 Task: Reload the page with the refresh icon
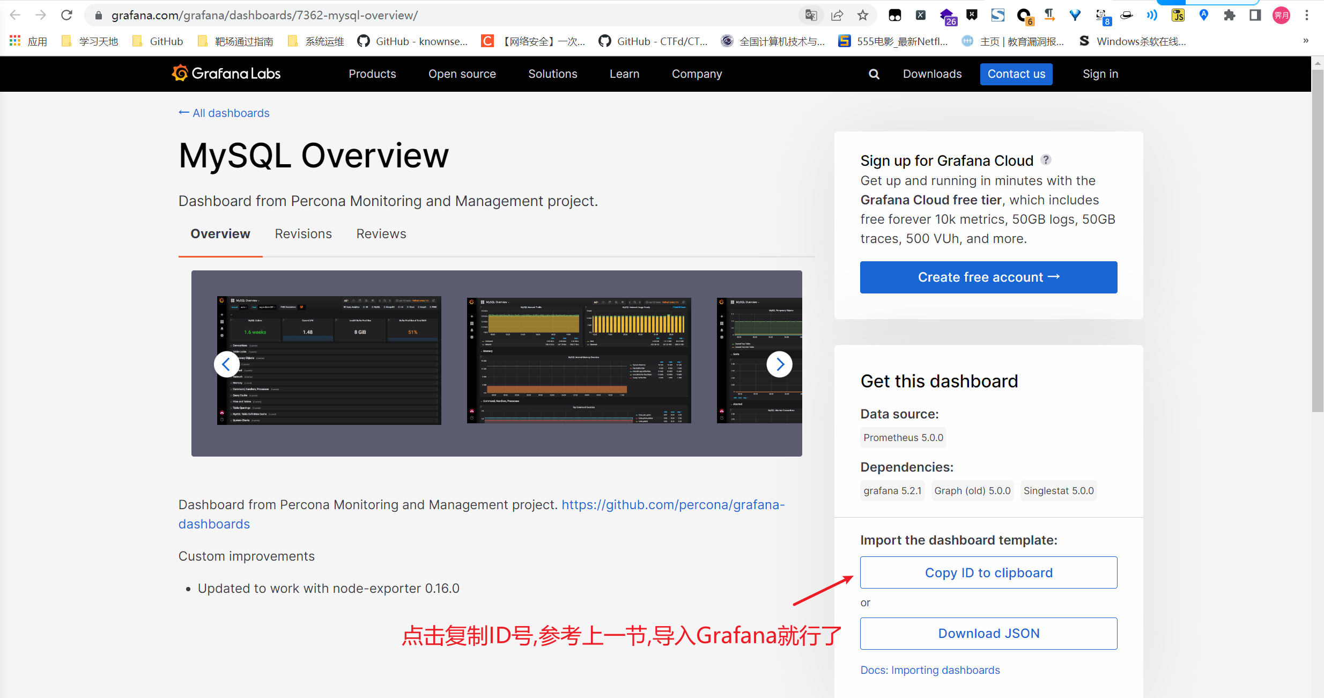[x=66, y=15]
